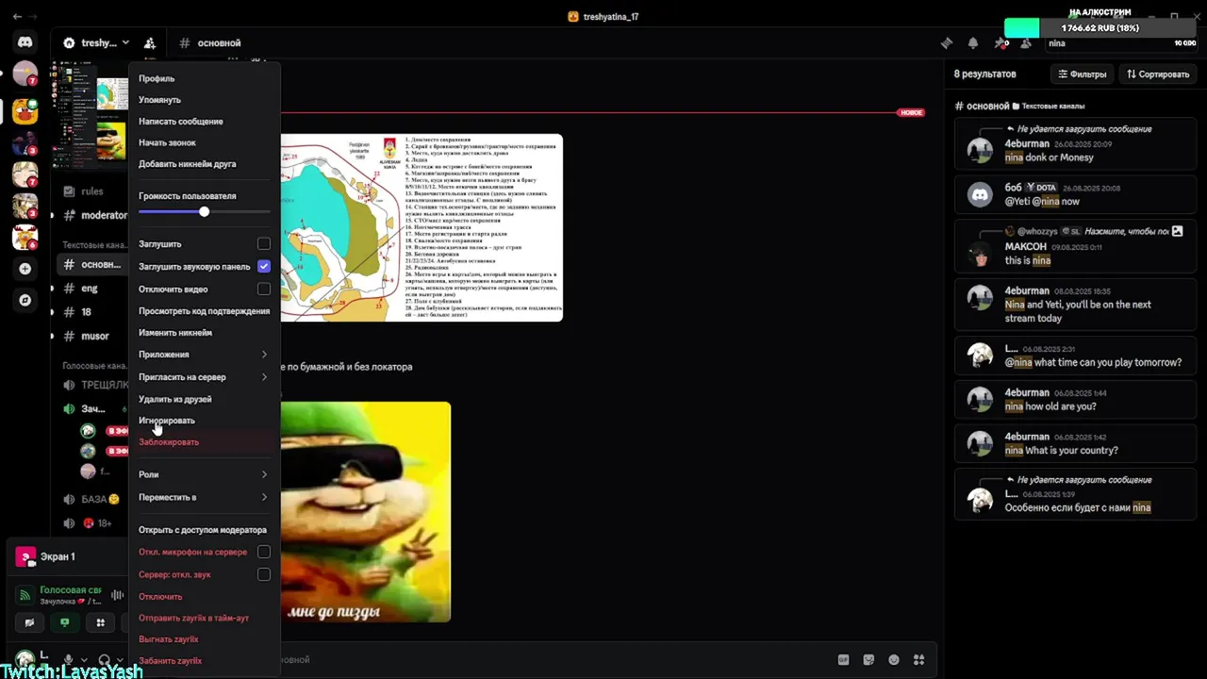This screenshot has width=1207, height=679.
Task: Open the Сортировать dropdown in search results
Action: 1159,75
